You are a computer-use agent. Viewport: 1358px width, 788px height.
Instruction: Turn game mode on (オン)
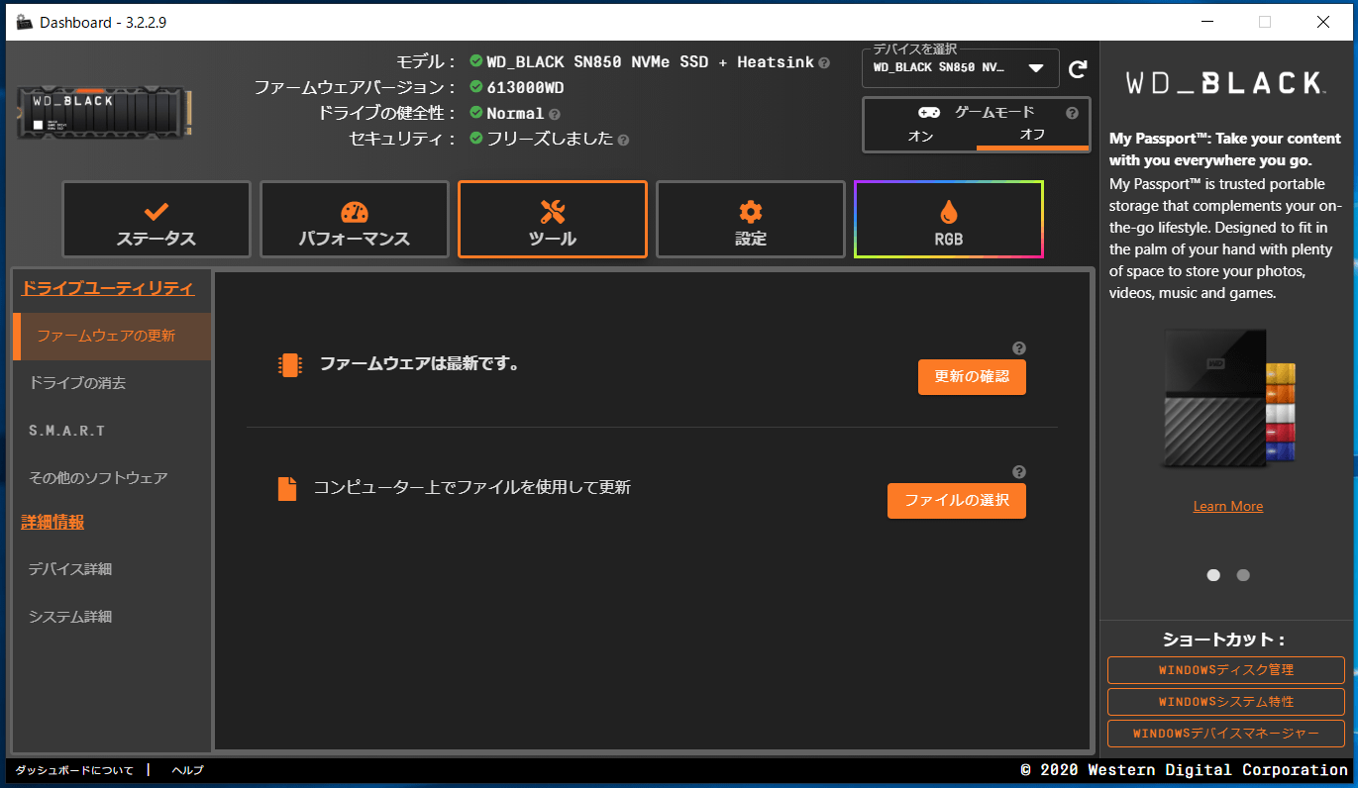point(920,136)
